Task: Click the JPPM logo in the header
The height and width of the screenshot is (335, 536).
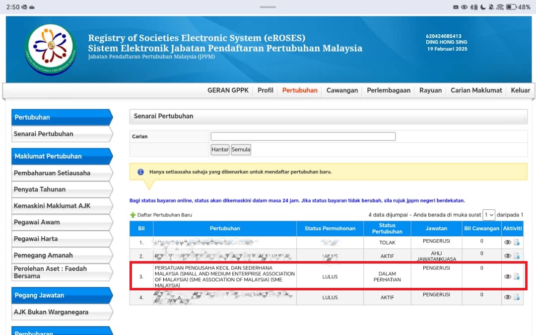Action: point(51,49)
